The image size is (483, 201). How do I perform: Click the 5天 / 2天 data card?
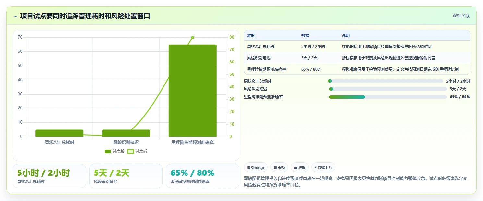pos(126,176)
